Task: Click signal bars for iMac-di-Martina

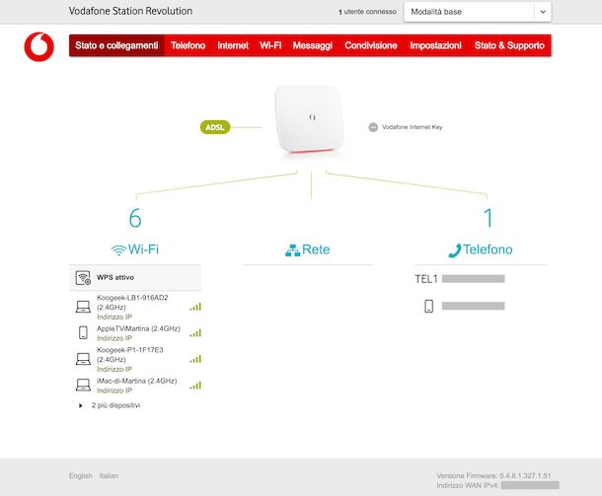Action: pos(195,386)
